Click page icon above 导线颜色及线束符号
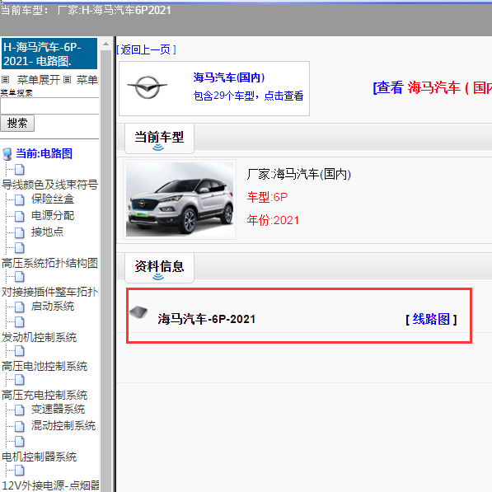This screenshot has height=492, width=492. tap(20, 170)
